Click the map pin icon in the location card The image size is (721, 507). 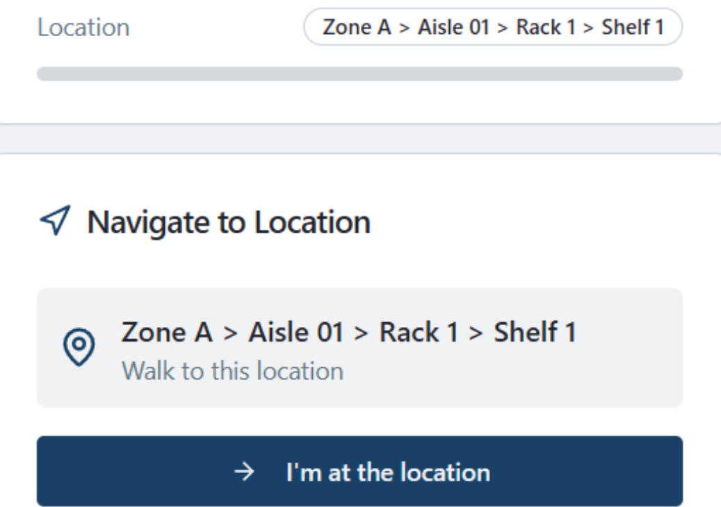79,347
